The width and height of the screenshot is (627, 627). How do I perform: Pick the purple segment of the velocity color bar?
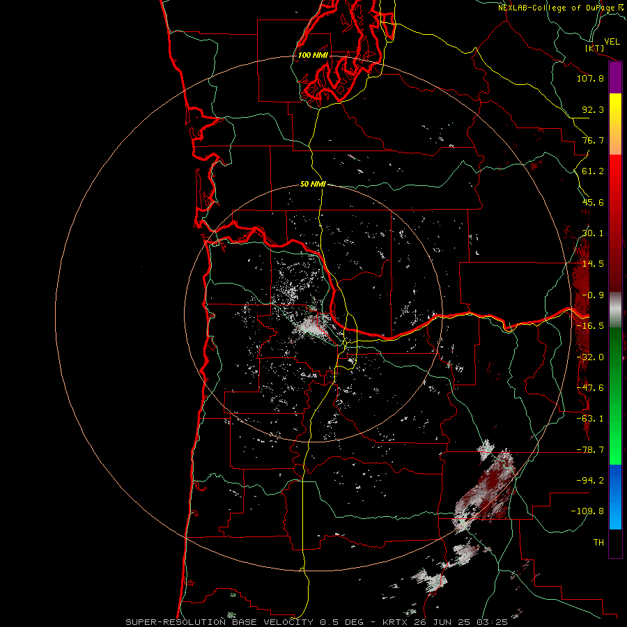[615, 77]
